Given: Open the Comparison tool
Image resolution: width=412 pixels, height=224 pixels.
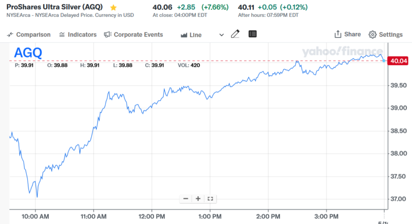Looking at the screenshot, I should [33, 34].
